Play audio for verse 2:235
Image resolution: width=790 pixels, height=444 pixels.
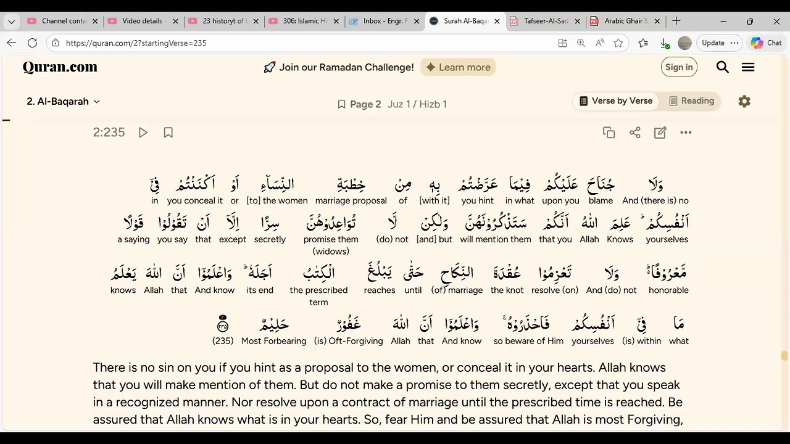pyautogui.click(x=143, y=133)
